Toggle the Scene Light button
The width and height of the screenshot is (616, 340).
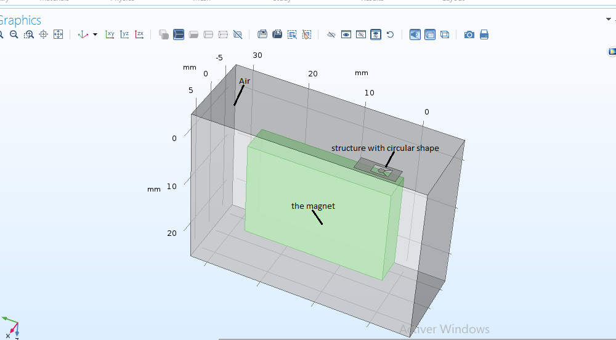(x=415, y=34)
